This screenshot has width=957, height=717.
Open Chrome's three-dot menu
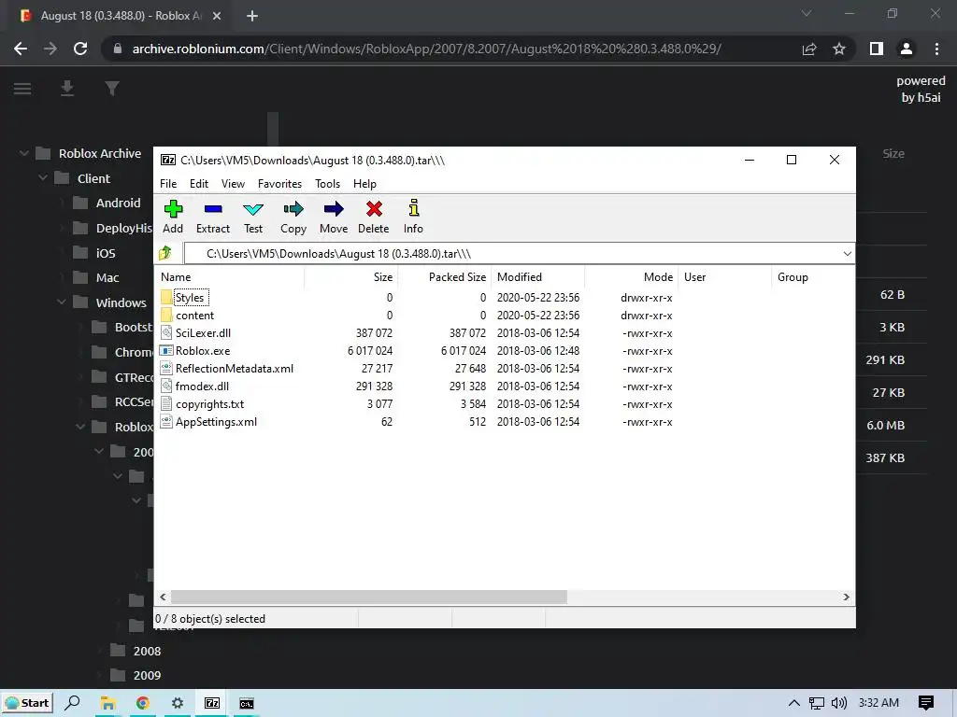(936, 49)
